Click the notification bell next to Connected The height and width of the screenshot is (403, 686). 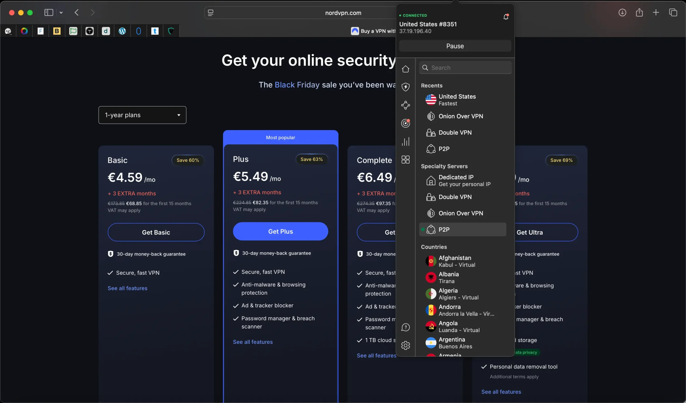506,17
